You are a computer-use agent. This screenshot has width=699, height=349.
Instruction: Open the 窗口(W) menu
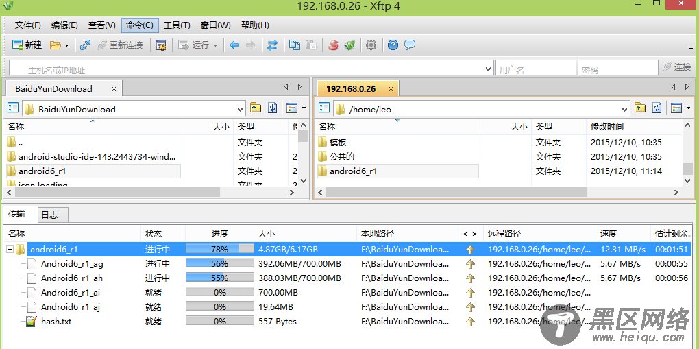click(x=216, y=25)
